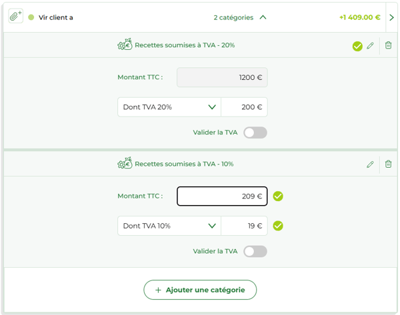
Task: Edit the TVA 20% category with pencil
Action: pos(371,46)
